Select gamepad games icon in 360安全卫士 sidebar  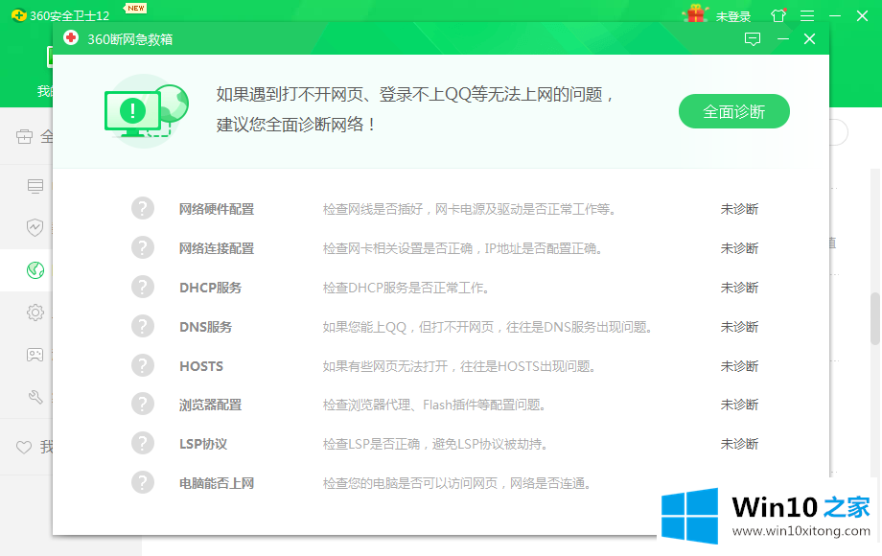click(x=35, y=355)
